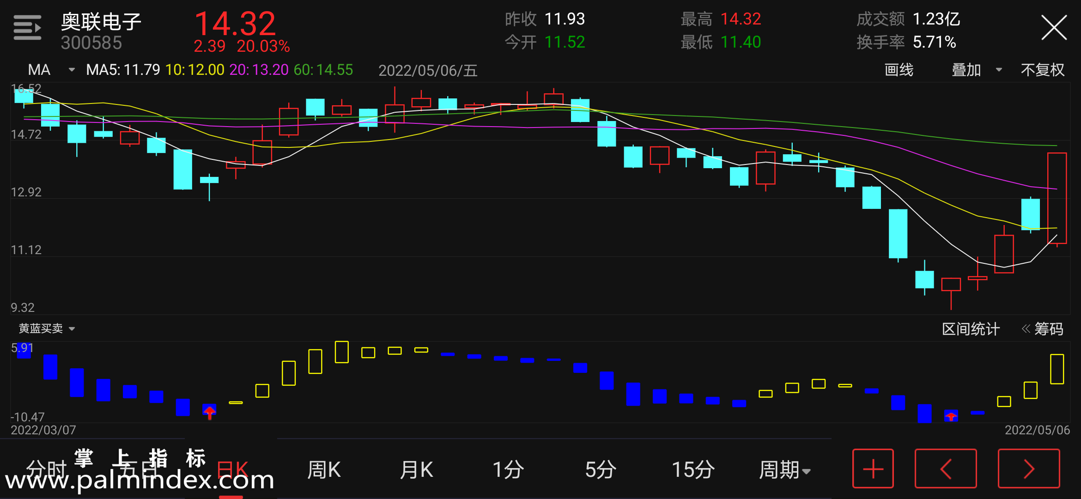
Task: Expand the MA indicator dropdown
Action: point(51,70)
